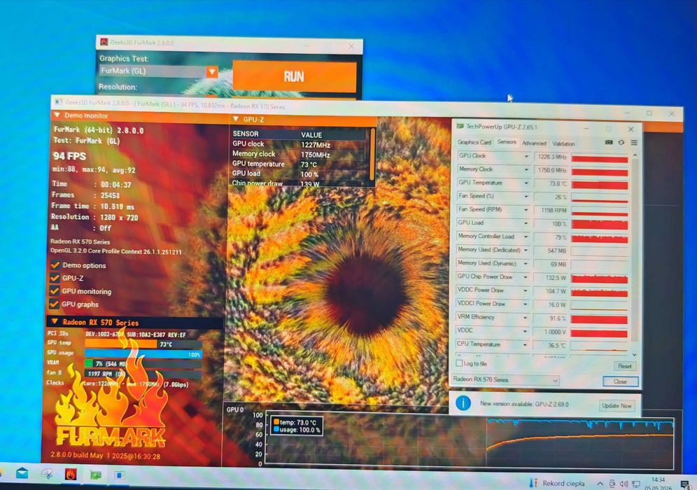Click the GPU usage 100% blue bar
The height and width of the screenshot is (490, 697).
tap(143, 354)
